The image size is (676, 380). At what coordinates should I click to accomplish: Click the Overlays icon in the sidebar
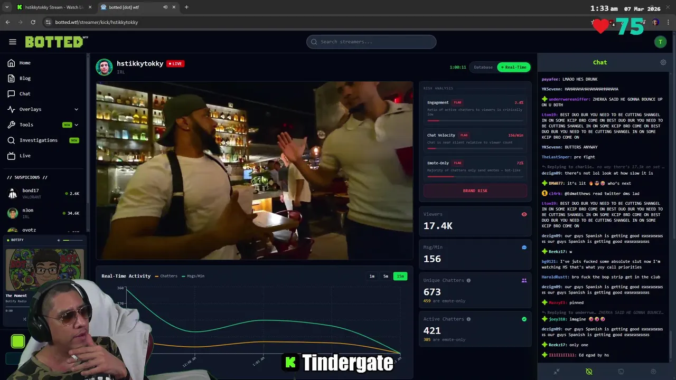tap(11, 109)
